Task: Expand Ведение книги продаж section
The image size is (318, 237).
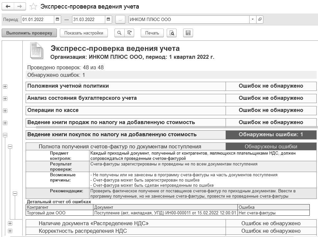Action: [x=5, y=123]
